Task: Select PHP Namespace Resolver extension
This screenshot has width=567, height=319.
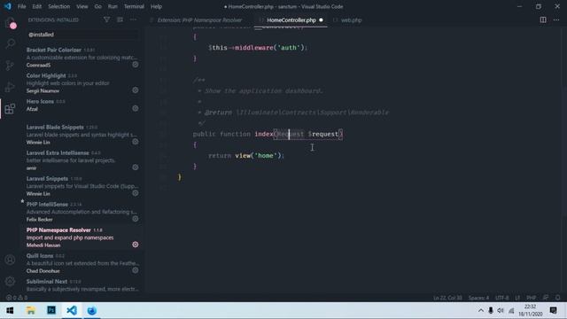Action: point(82,237)
